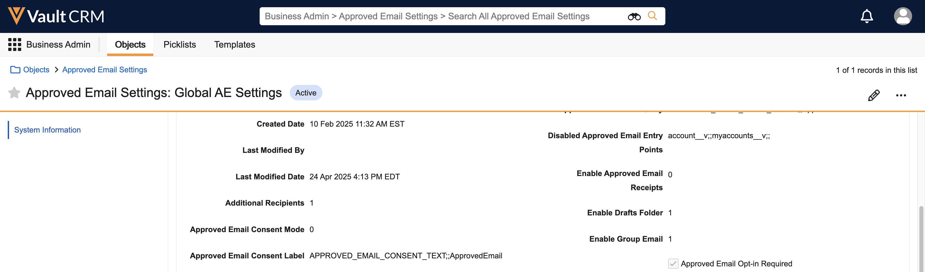This screenshot has height=272, width=925.
Task: Open advanced search binoculars icon
Action: pyautogui.click(x=634, y=16)
